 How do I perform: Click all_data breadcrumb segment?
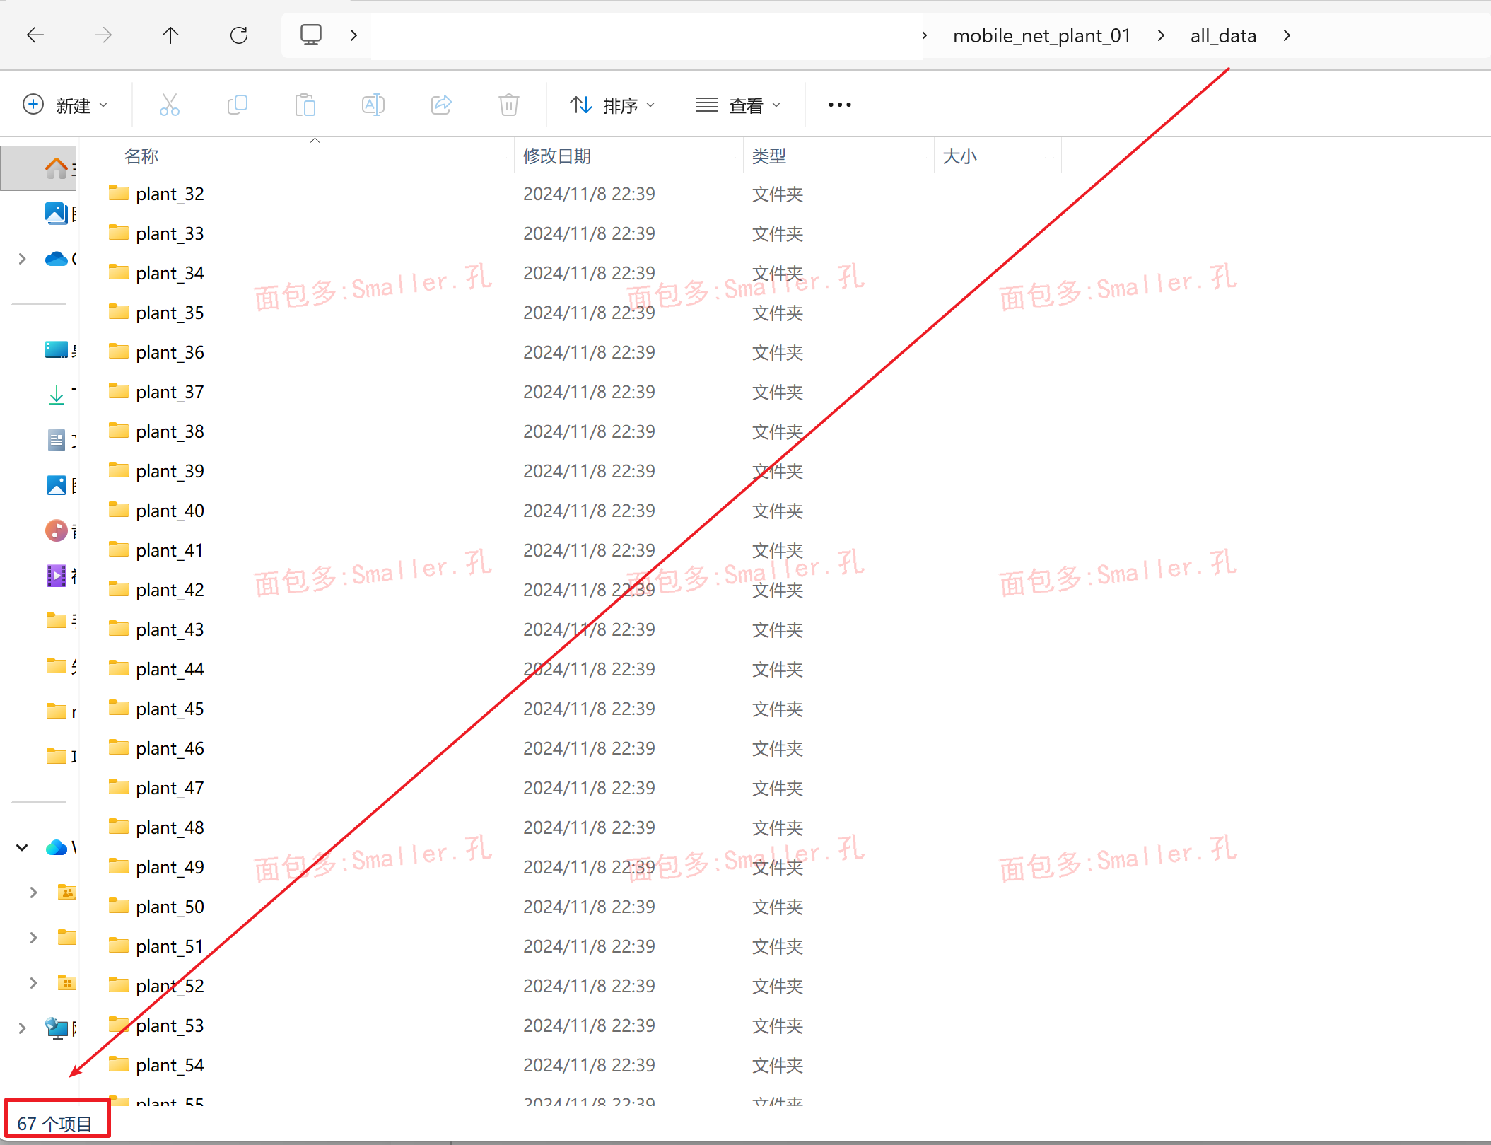click(1223, 35)
